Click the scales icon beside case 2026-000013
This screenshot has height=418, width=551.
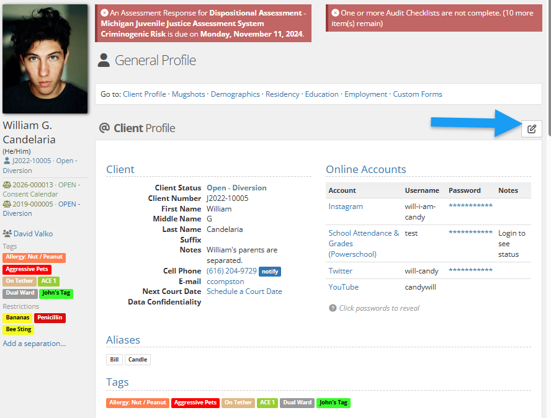(x=7, y=185)
